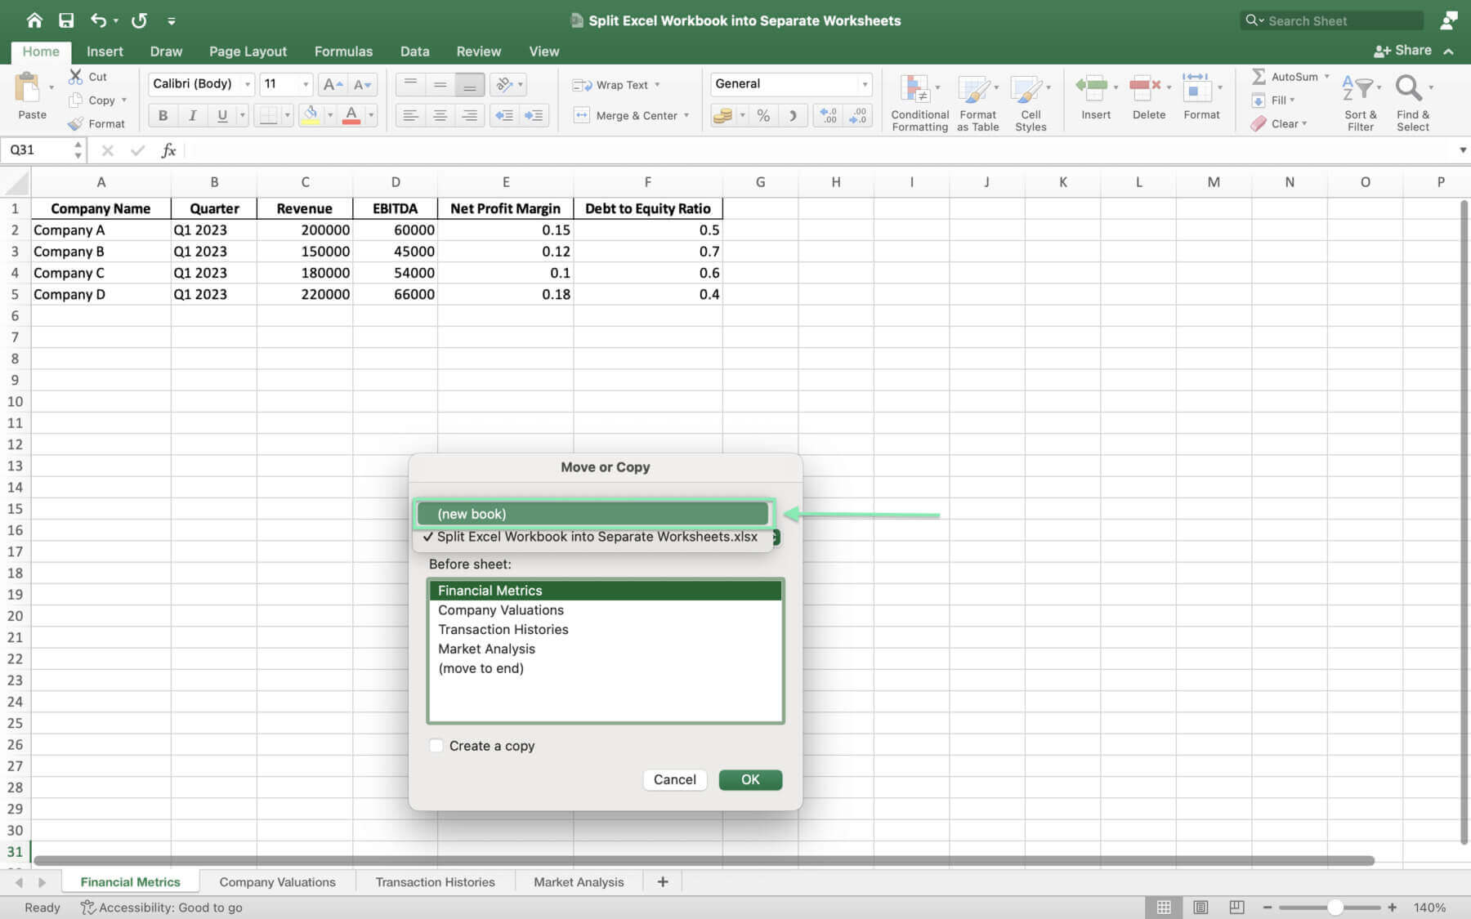Click the Cut scissors icon
The width and height of the screenshot is (1471, 919).
[76, 76]
